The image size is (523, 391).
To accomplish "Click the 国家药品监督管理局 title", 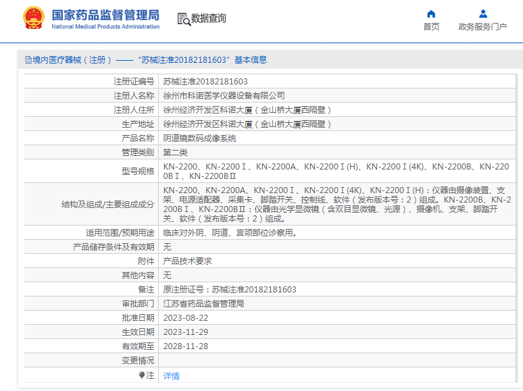I will pyautogui.click(x=105, y=15).
